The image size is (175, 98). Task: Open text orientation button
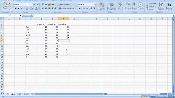tap(53, 5)
